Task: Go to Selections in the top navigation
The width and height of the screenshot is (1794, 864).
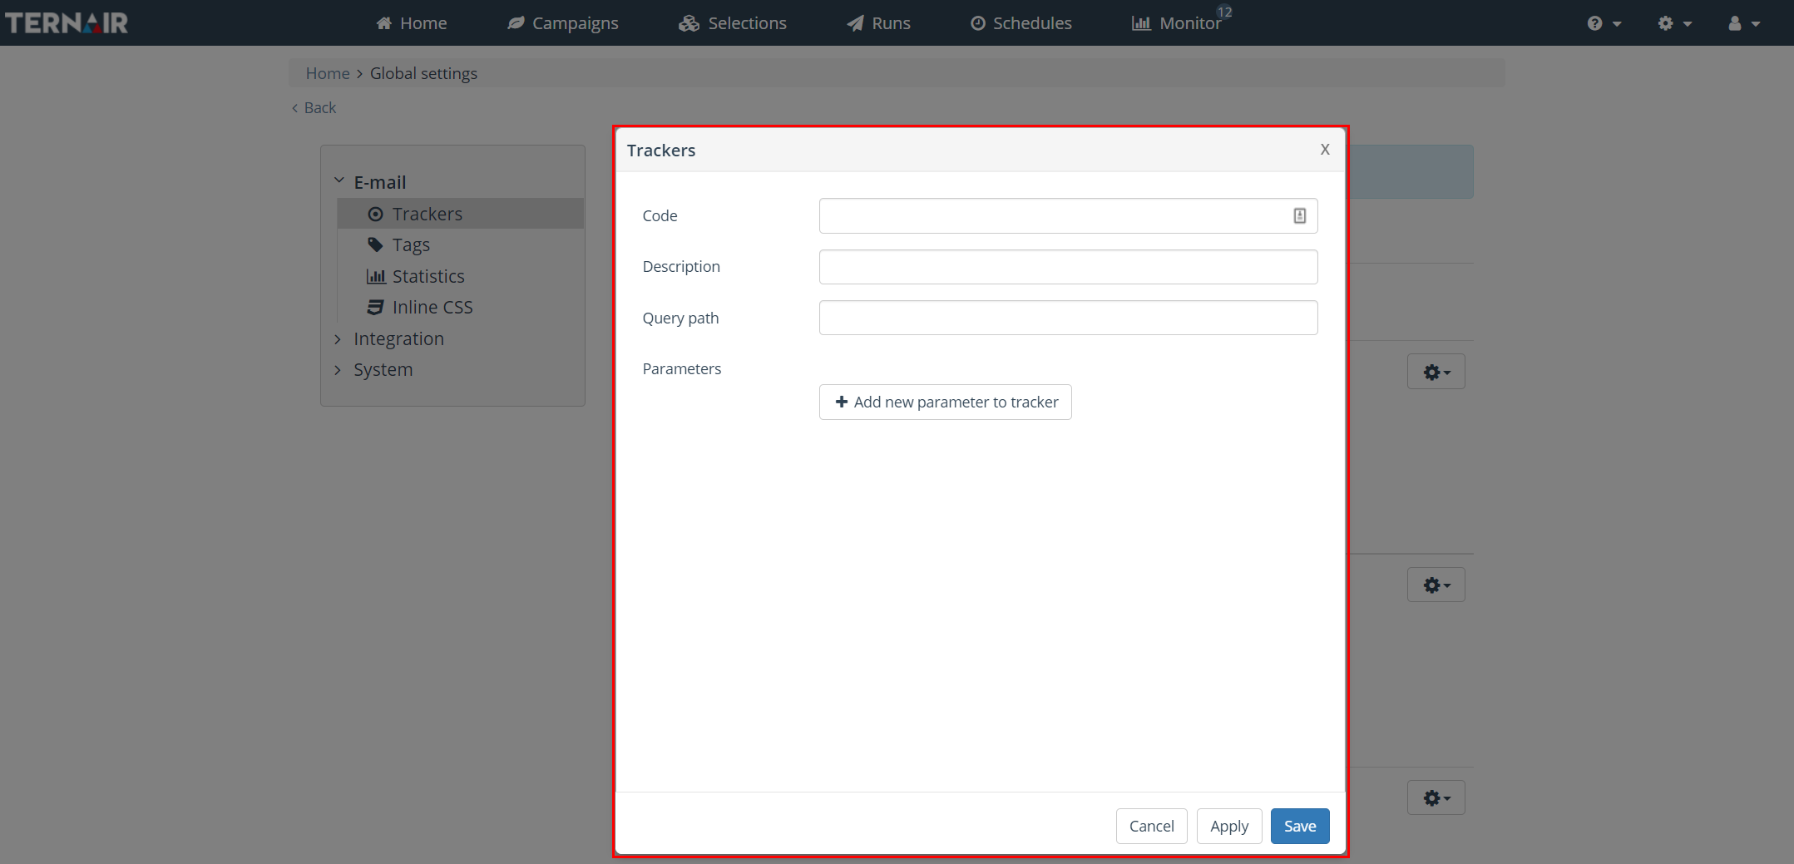Action: point(733,23)
